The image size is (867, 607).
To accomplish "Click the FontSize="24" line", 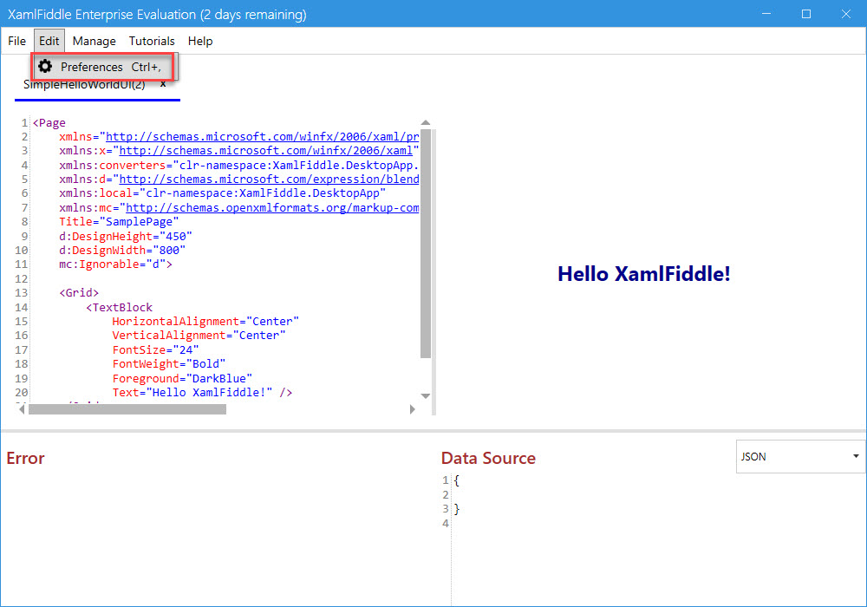I will pyautogui.click(x=155, y=349).
